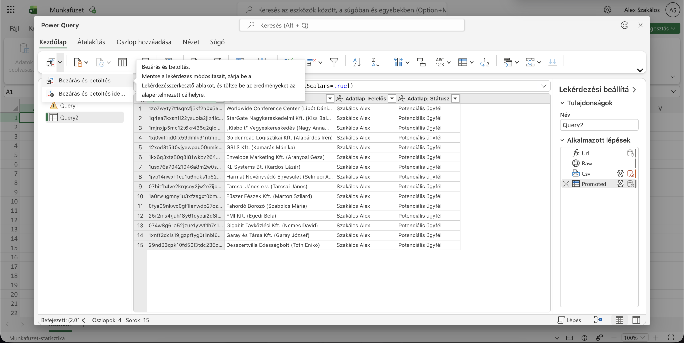Sort descending with the Z-A icon
The image size is (684, 343).
[375, 62]
